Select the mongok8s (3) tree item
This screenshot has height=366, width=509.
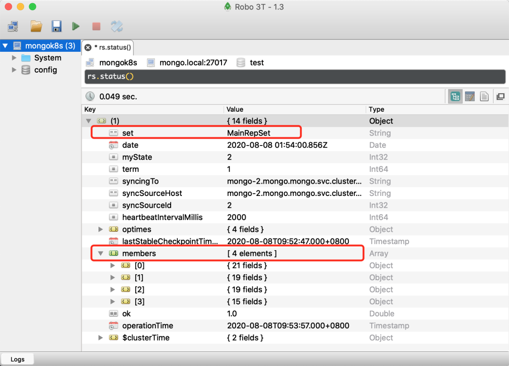point(40,46)
